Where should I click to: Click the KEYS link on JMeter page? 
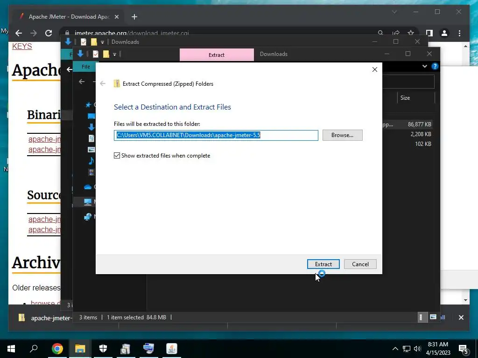coord(22,46)
